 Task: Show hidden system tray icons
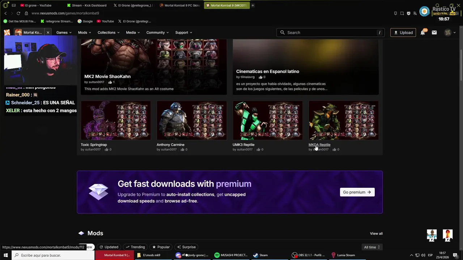click(411, 255)
